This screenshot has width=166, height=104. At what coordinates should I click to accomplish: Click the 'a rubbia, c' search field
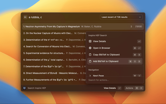pyautogui.click(x=62, y=17)
